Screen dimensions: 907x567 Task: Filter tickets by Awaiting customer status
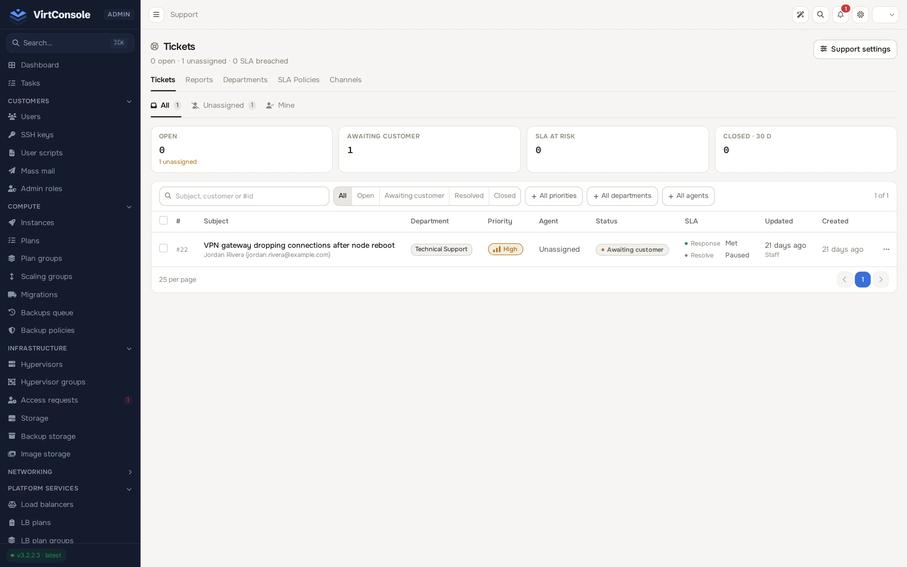click(414, 196)
